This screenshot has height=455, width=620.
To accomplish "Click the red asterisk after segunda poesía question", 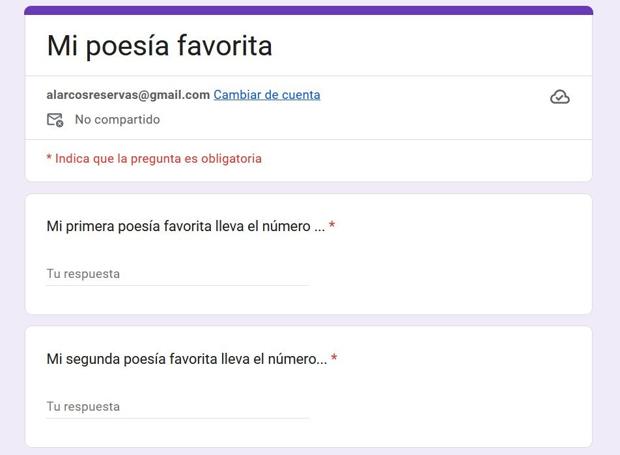I will (334, 359).
